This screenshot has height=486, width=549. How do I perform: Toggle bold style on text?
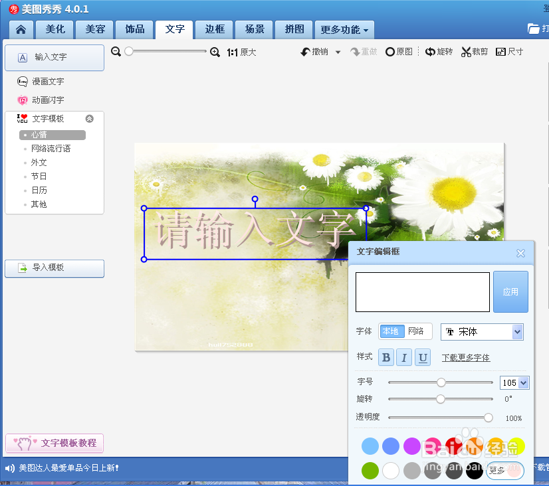[x=385, y=357]
